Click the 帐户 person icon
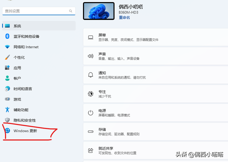 7,78
